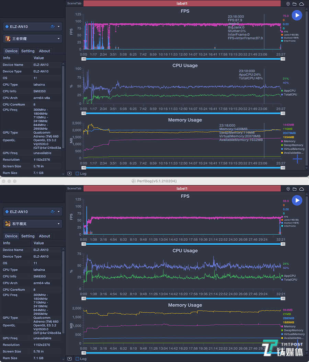The width and height of the screenshot is (309, 362).
Task: Click the Value column header in top window
Action: (x=38, y=58)
